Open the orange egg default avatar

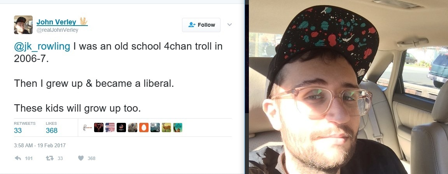pyautogui.click(x=144, y=127)
